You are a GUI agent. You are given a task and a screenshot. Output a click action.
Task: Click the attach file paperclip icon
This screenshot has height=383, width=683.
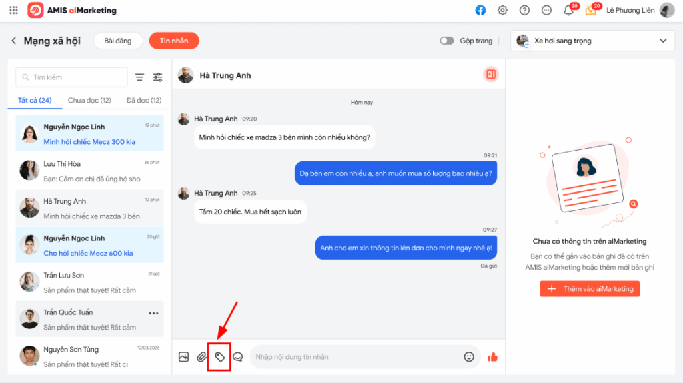(202, 357)
